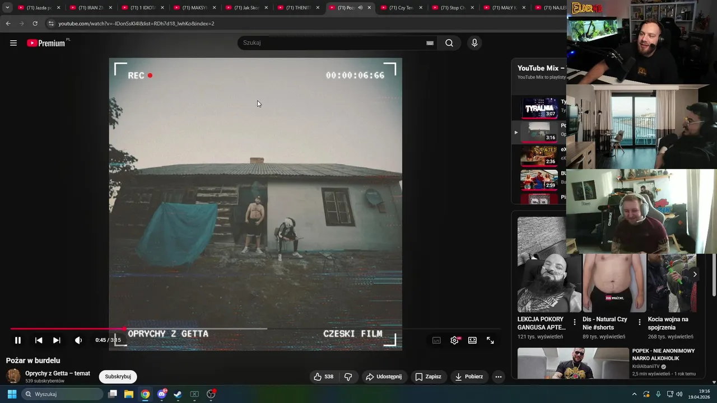Mute the video volume
This screenshot has height=403, width=717.
coord(78,340)
